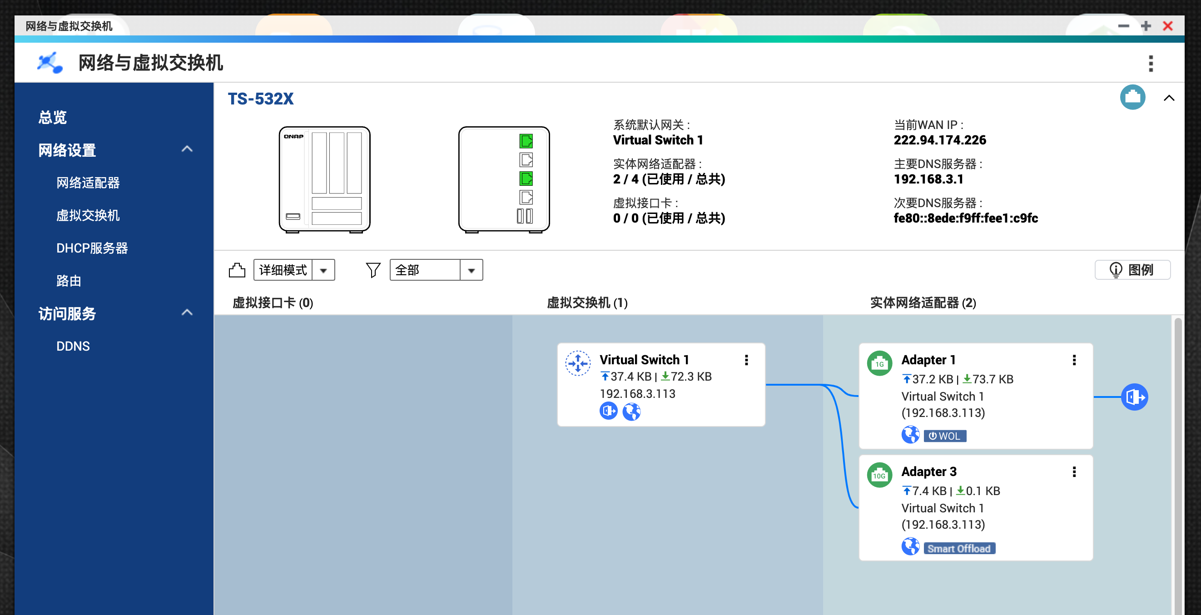
Task: Open the Adapter 3 three-dot menu
Action: (1074, 472)
